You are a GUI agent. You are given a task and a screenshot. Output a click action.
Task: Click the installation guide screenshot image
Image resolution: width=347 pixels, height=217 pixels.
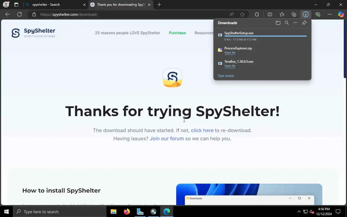(x=249, y=194)
